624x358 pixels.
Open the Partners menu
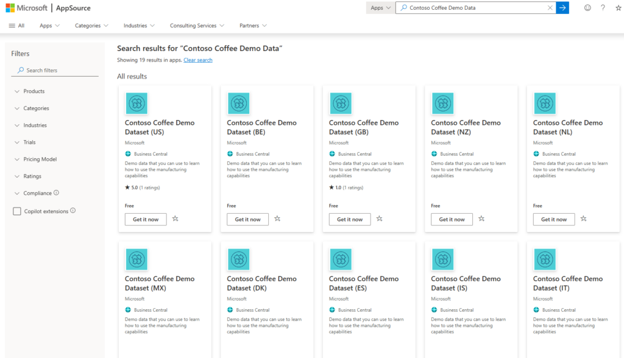[253, 26]
